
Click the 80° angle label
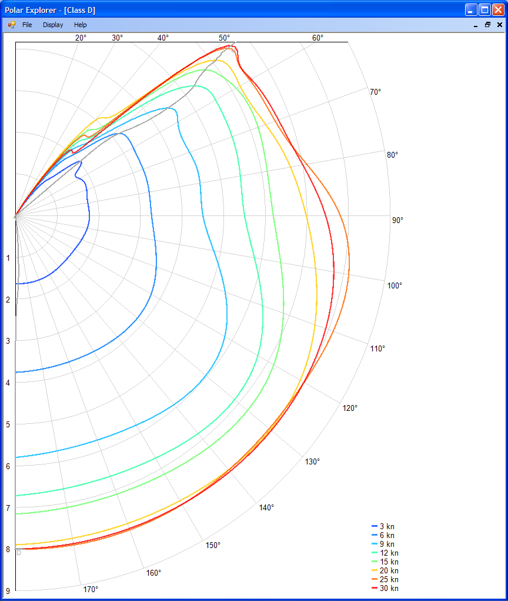pyautogui.click(x=392, y=155)
